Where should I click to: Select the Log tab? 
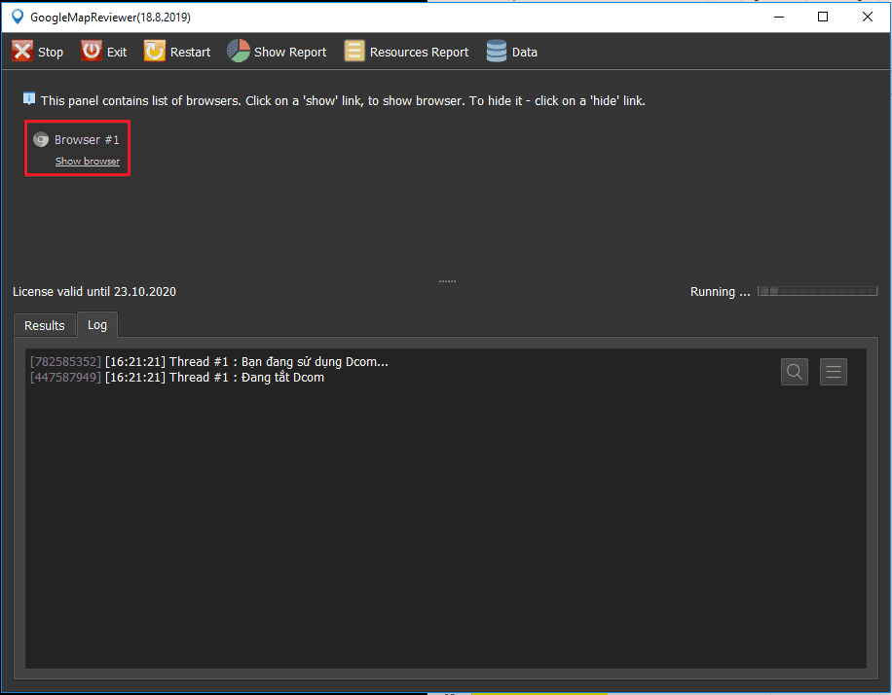coord(97,325)
